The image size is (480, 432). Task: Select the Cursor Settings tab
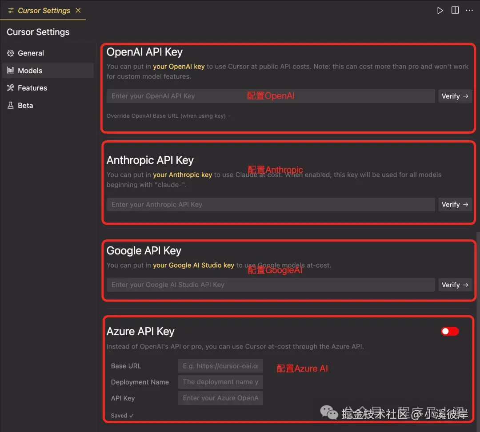coord(43,10)
